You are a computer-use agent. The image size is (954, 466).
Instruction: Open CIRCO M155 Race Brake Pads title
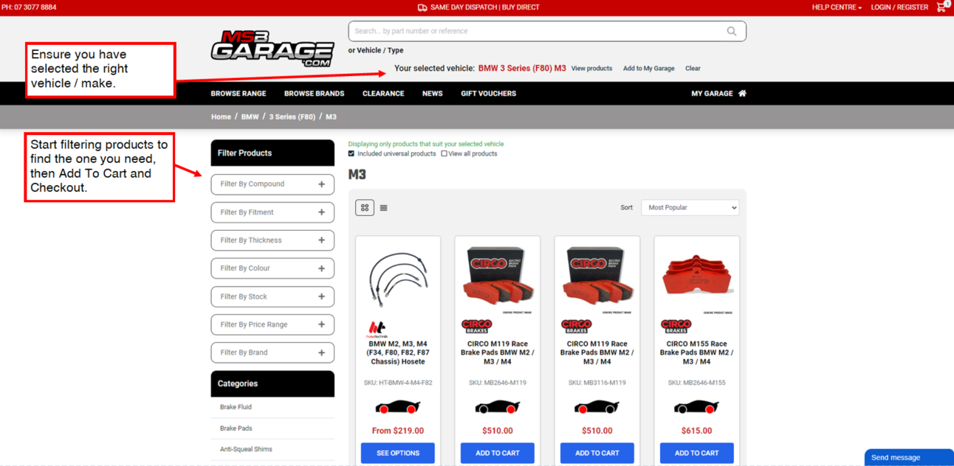(696, 352)
